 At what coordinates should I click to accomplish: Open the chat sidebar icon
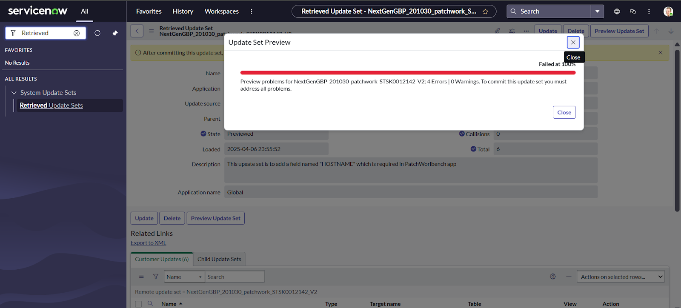[633, 11]
